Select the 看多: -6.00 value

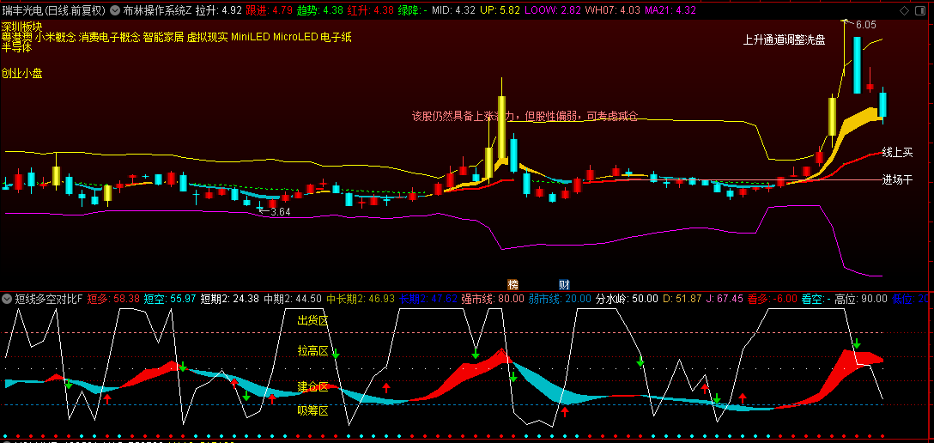tap(773, 299)
